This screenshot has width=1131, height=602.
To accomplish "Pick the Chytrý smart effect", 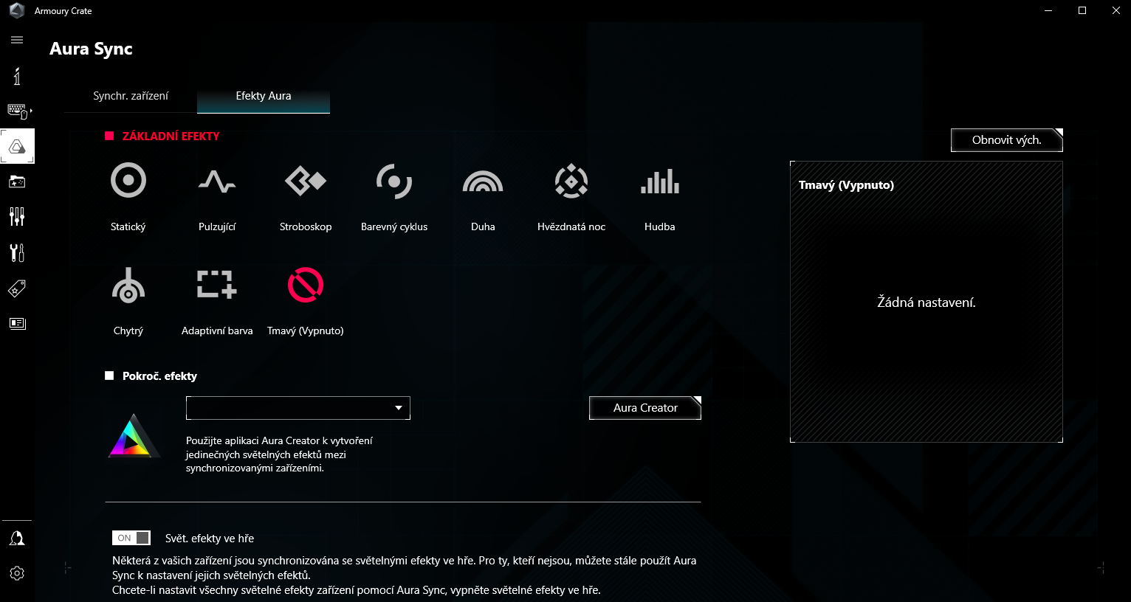I will (x=128, y=286).
